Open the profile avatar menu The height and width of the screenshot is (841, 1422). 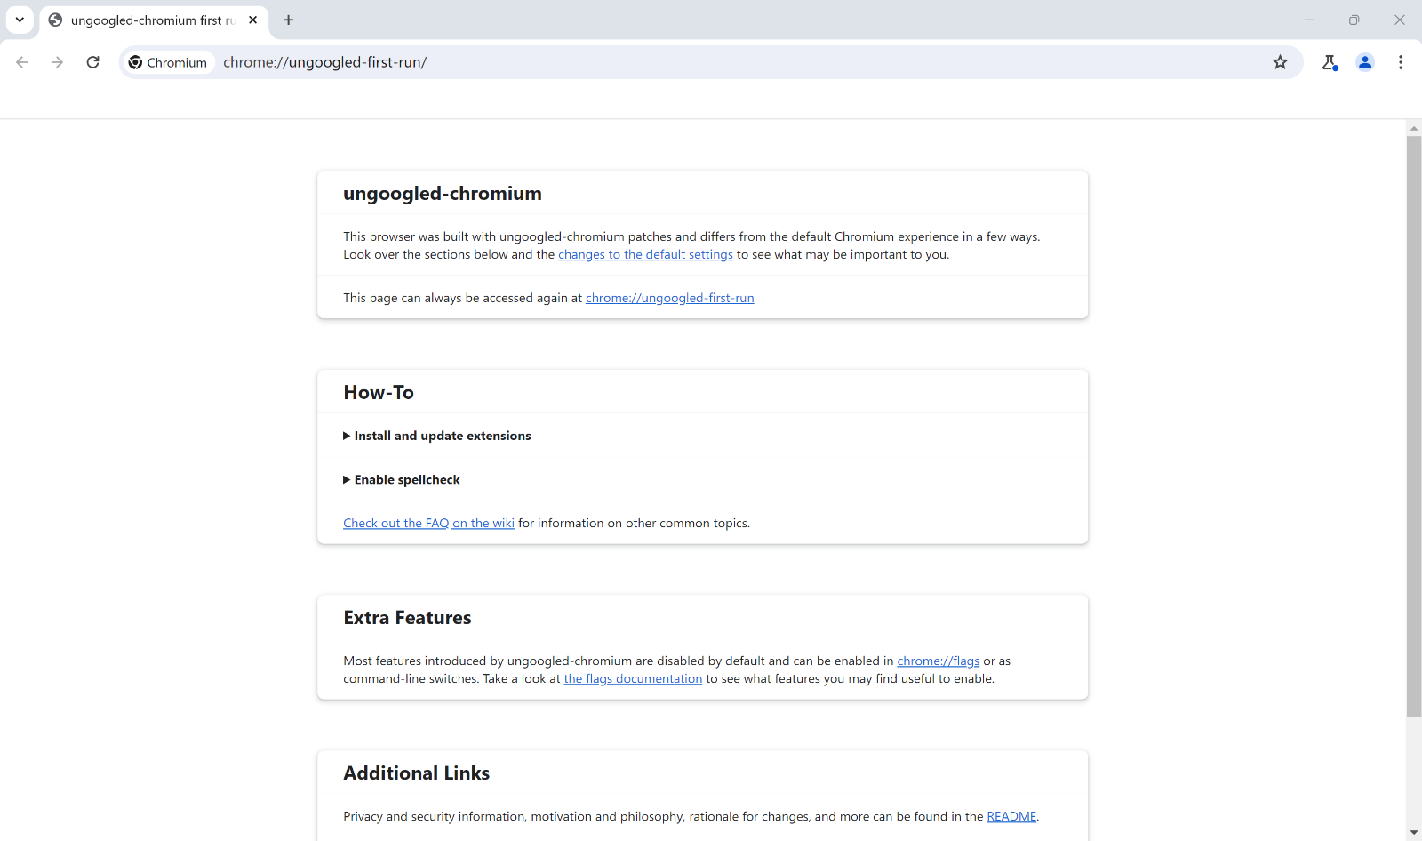tap(1365, 62)
